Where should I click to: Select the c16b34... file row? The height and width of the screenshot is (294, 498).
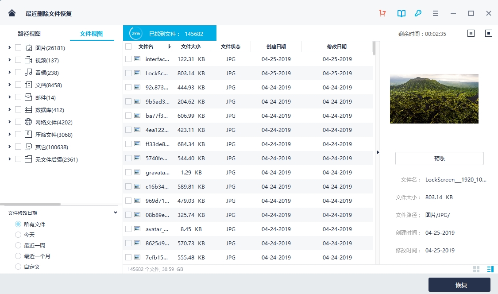[248, 186]
